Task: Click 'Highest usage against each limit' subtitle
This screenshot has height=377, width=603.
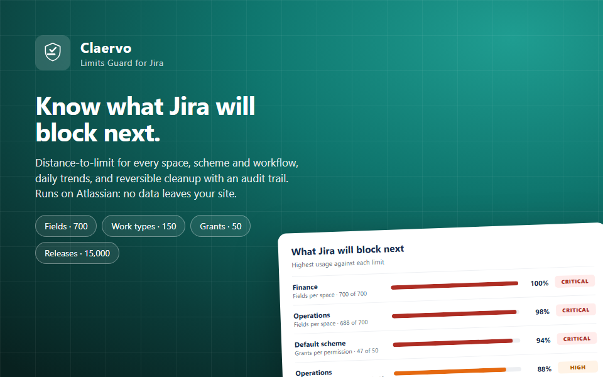Action: (x=338, y=263)
